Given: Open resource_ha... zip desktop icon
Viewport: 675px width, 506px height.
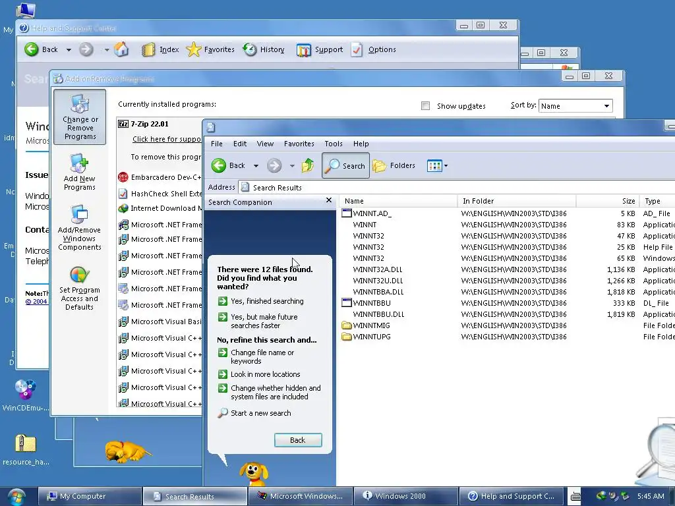Looking at the screenshot, I should (26, 450).
